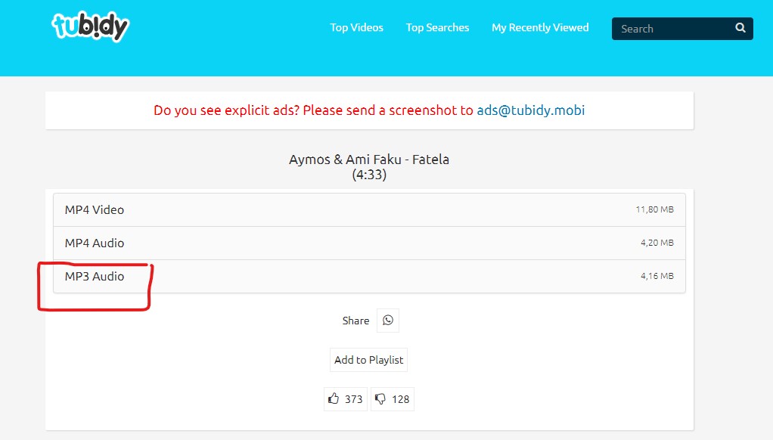
Task: Click the search magnifier icon
Action: tap(740, 28)
